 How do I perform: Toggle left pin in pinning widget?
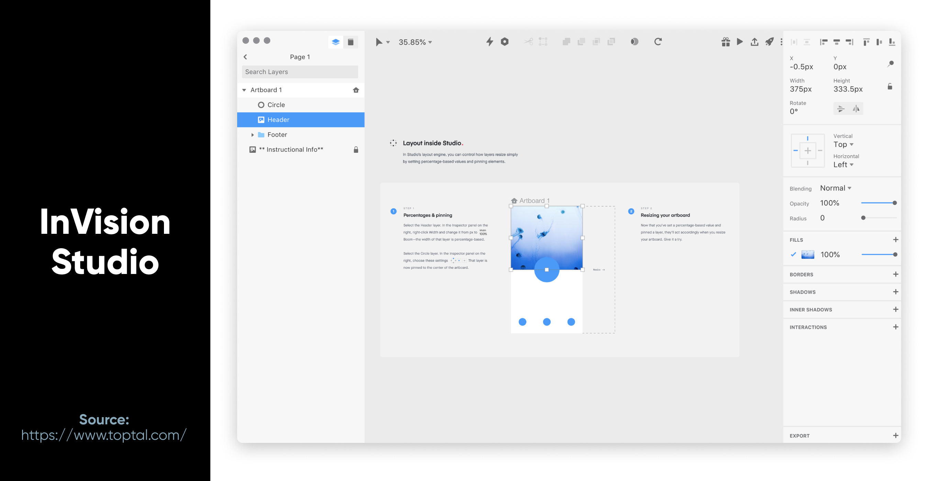pyautogui.click(x=795, y=150)
